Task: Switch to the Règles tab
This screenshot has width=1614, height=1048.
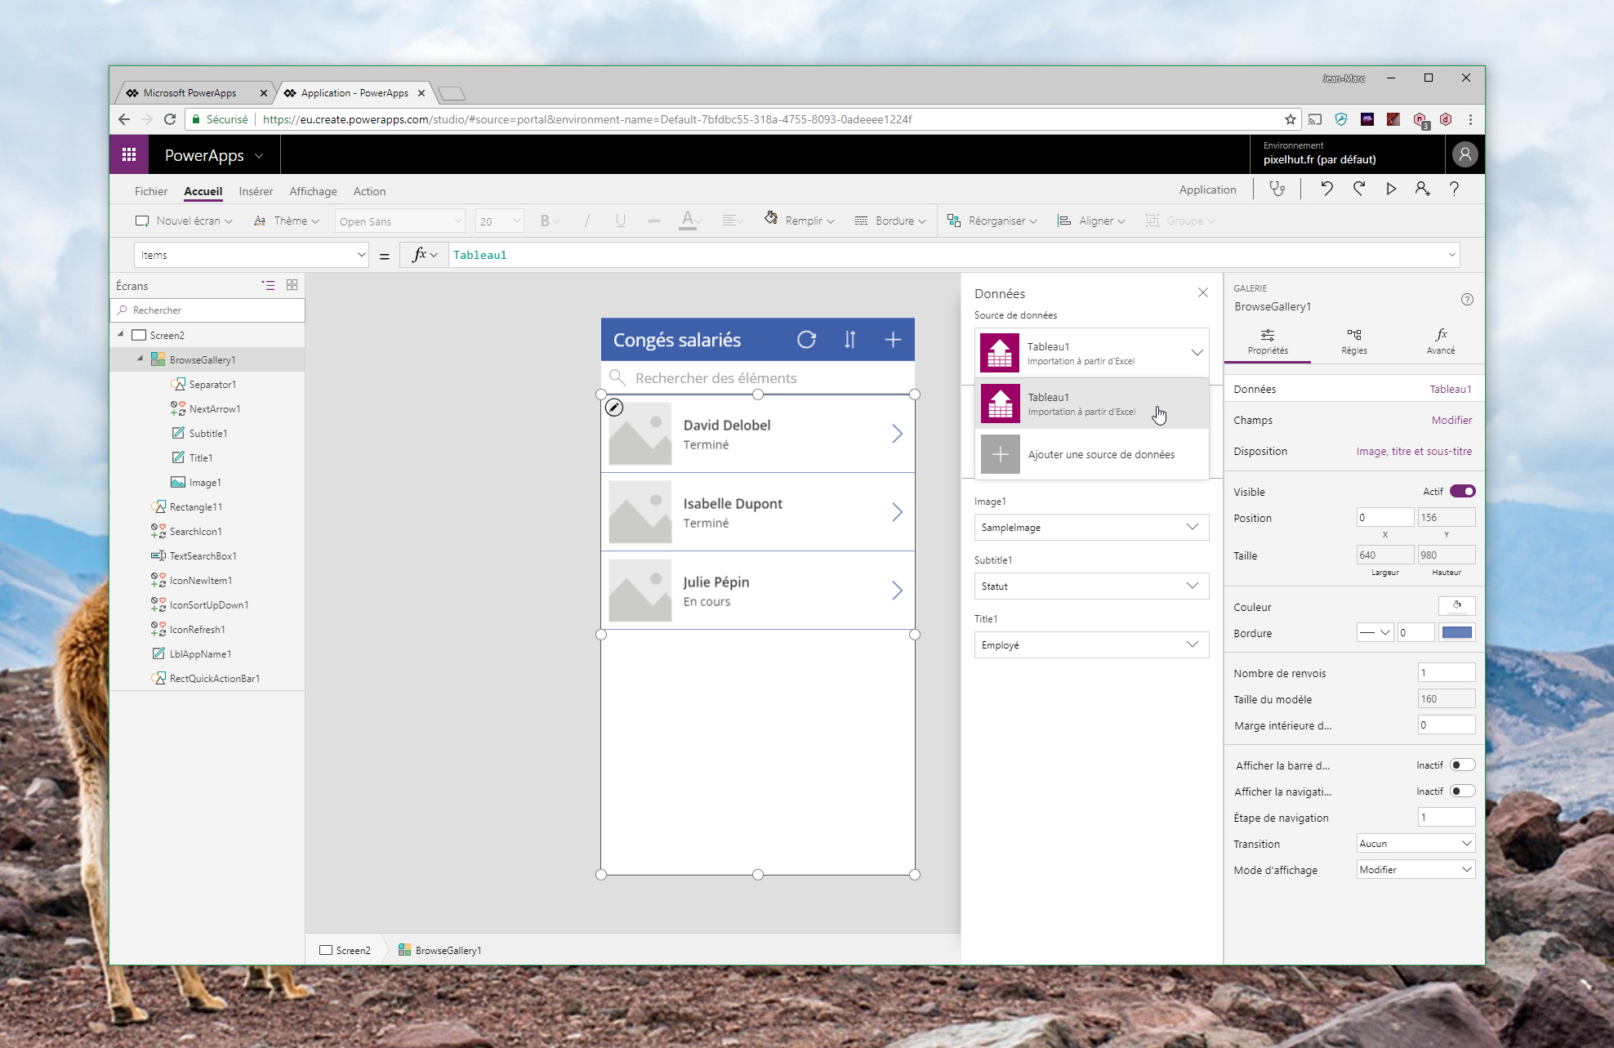Action: (1353, 341)
